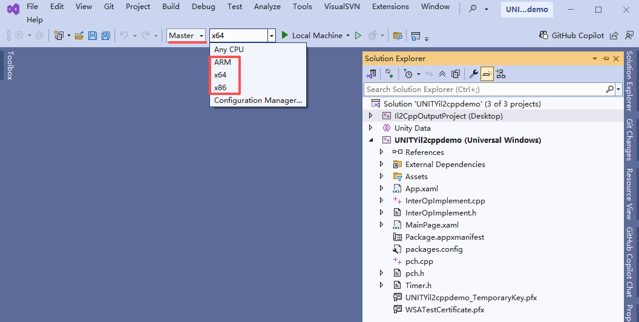This screenshot has height=322, width=639.
Task: Click the GitHub Copilot button
Action: tap(571, 36)
